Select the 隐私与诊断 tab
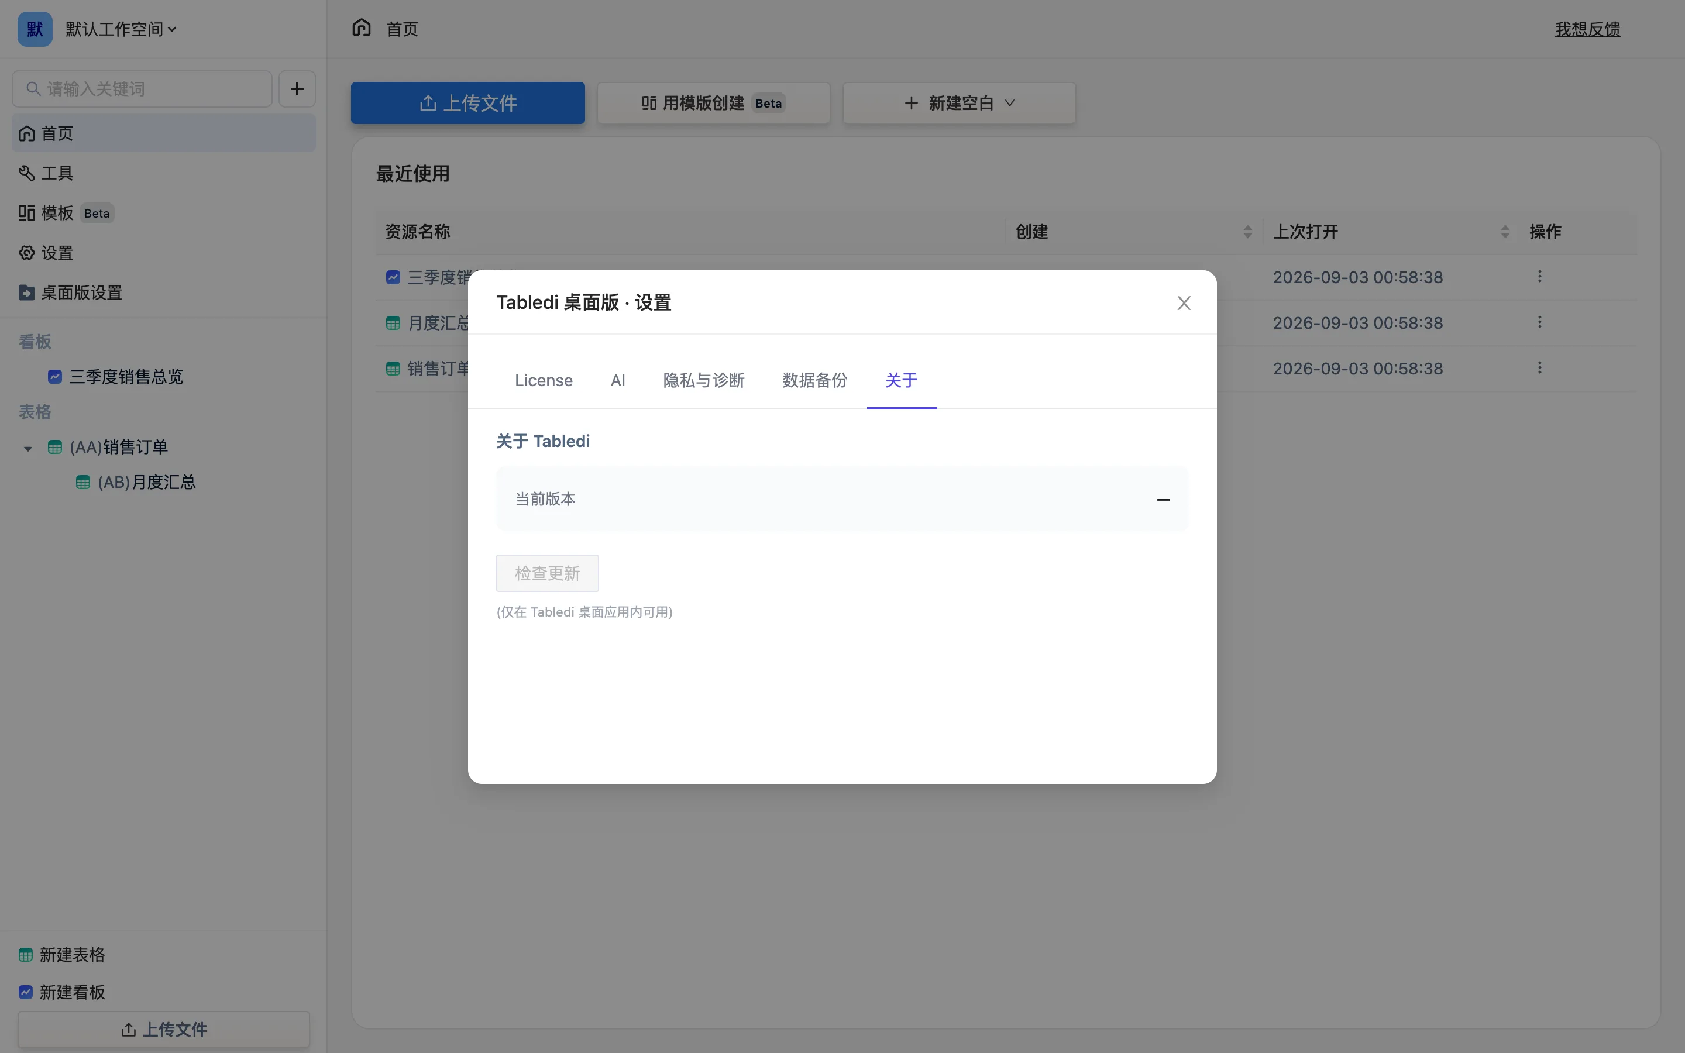Screen dimensions: 1685x1053 coord(704,380)
